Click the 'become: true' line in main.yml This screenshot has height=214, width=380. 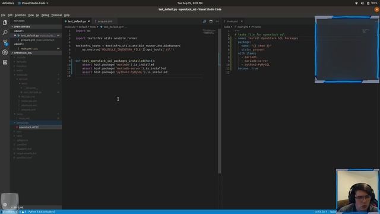click(248, 68)
